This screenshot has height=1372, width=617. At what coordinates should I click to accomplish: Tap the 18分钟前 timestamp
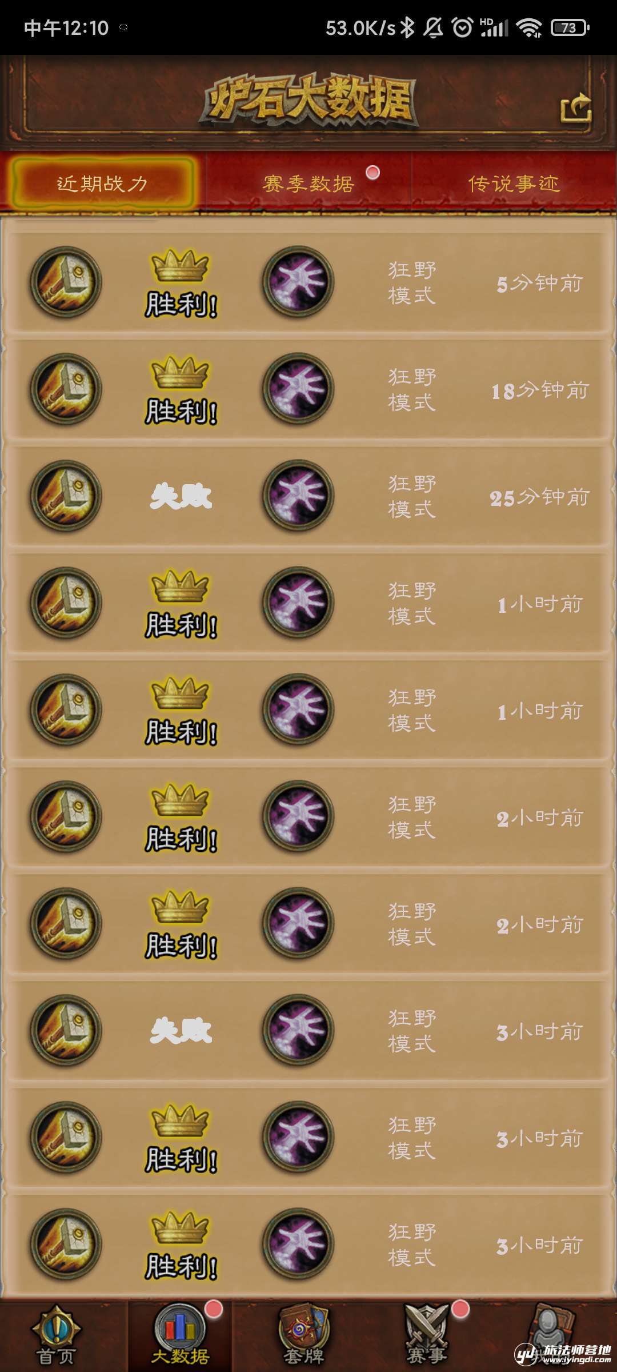point(540,390)
